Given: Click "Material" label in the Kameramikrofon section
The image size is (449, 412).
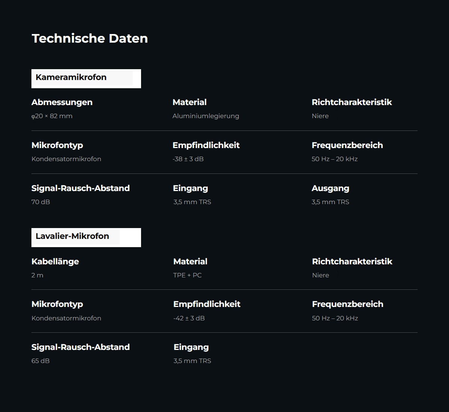Looking at the screenshot, I should pos(190,102).
